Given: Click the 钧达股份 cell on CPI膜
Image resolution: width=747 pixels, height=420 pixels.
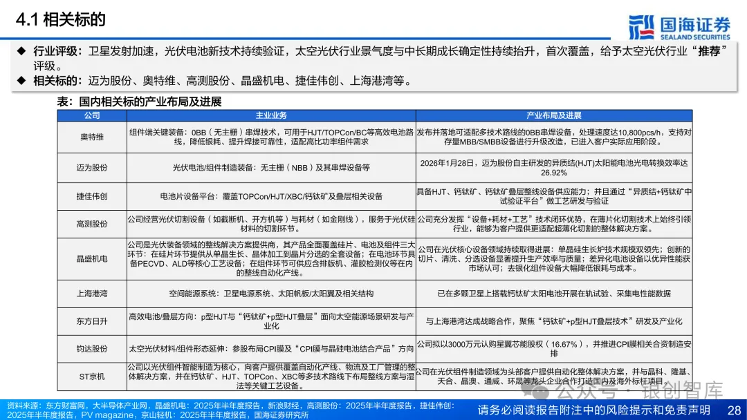Looking at the screenshot, I should coord(271,349).
